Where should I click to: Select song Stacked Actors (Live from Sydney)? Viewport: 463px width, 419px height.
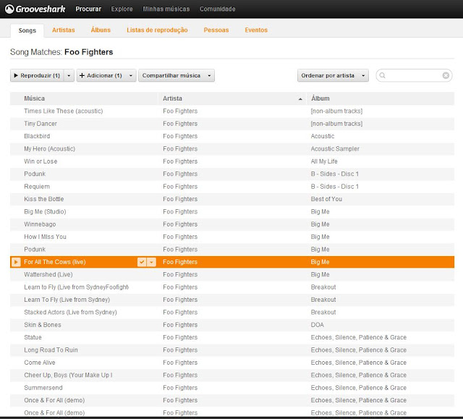[71, 312]
